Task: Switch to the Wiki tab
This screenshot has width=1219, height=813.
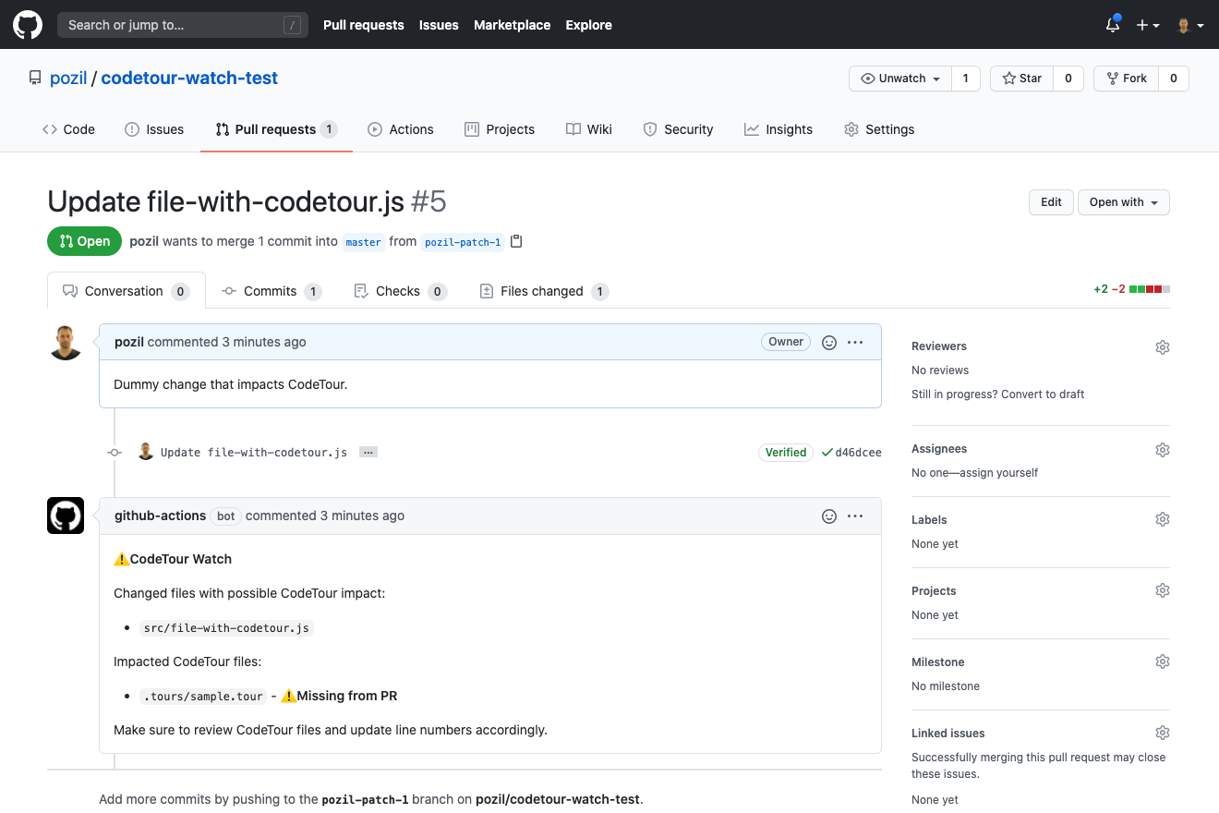Action: (589, 129)
